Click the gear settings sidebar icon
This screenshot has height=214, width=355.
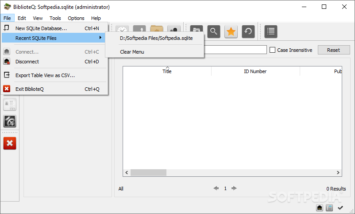point(10,121)
